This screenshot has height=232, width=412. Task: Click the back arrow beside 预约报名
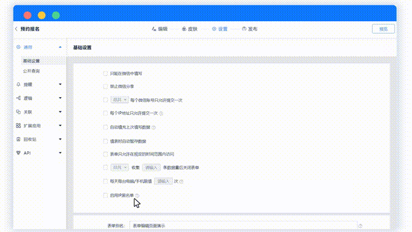16,29
